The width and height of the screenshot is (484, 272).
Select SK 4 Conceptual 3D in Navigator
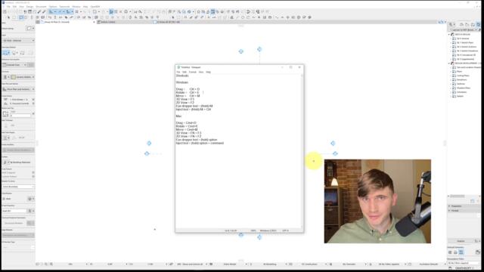(x=466, y=55)
